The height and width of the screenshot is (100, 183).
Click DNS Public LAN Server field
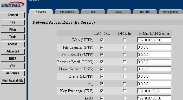[x=154, y=69]
